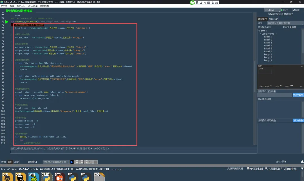Click the UI preview thumbnail

[x=281, y=76]
